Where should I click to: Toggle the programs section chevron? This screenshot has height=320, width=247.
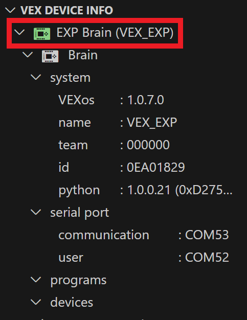click(x=36, y=280)
